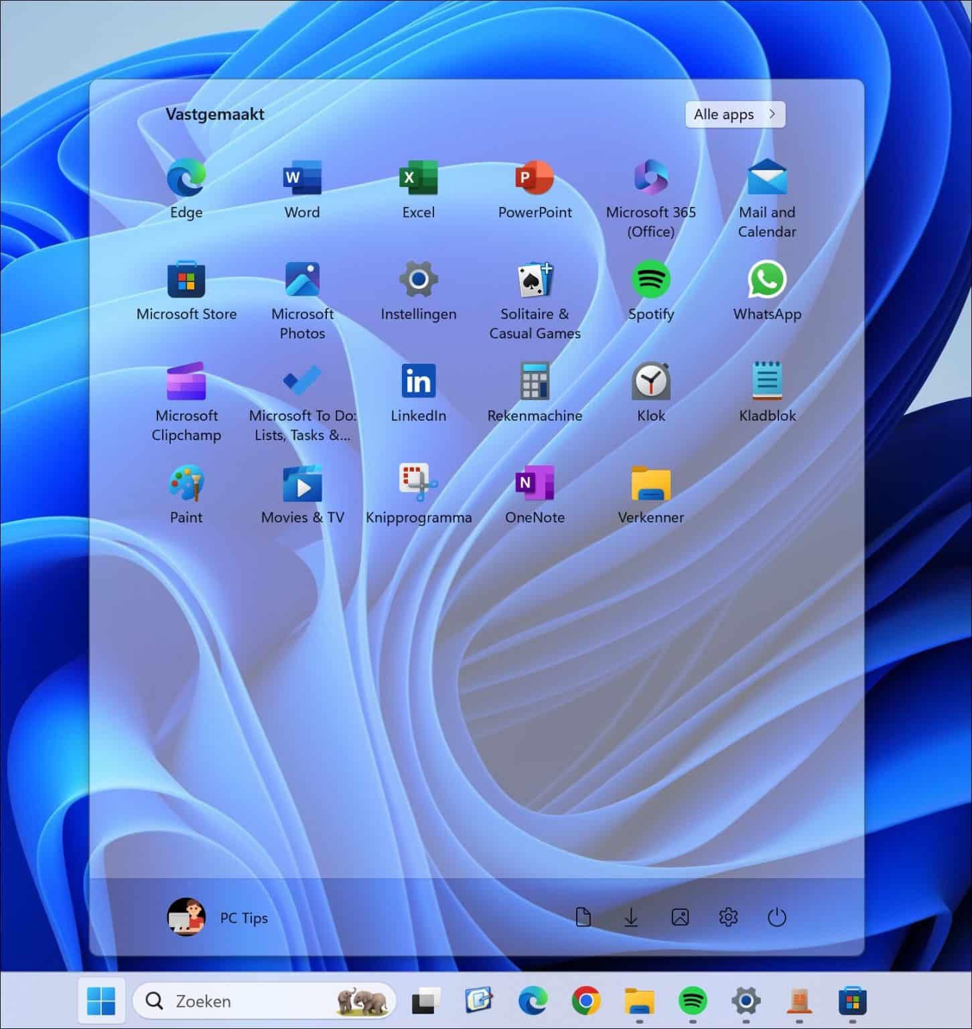The image size is (972, 1029).
Task: Open Instellingen
Action: [x=419, y=280]
